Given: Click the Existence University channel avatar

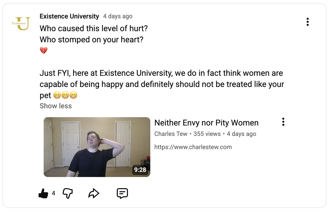Looking at the screenshot, I should 21,24.
